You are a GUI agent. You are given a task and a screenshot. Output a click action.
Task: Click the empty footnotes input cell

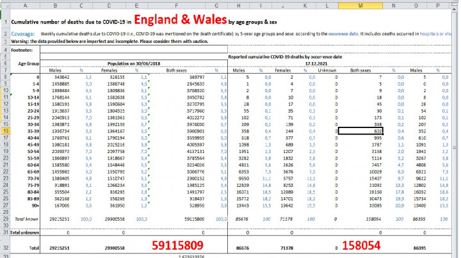tap(134, 49)
